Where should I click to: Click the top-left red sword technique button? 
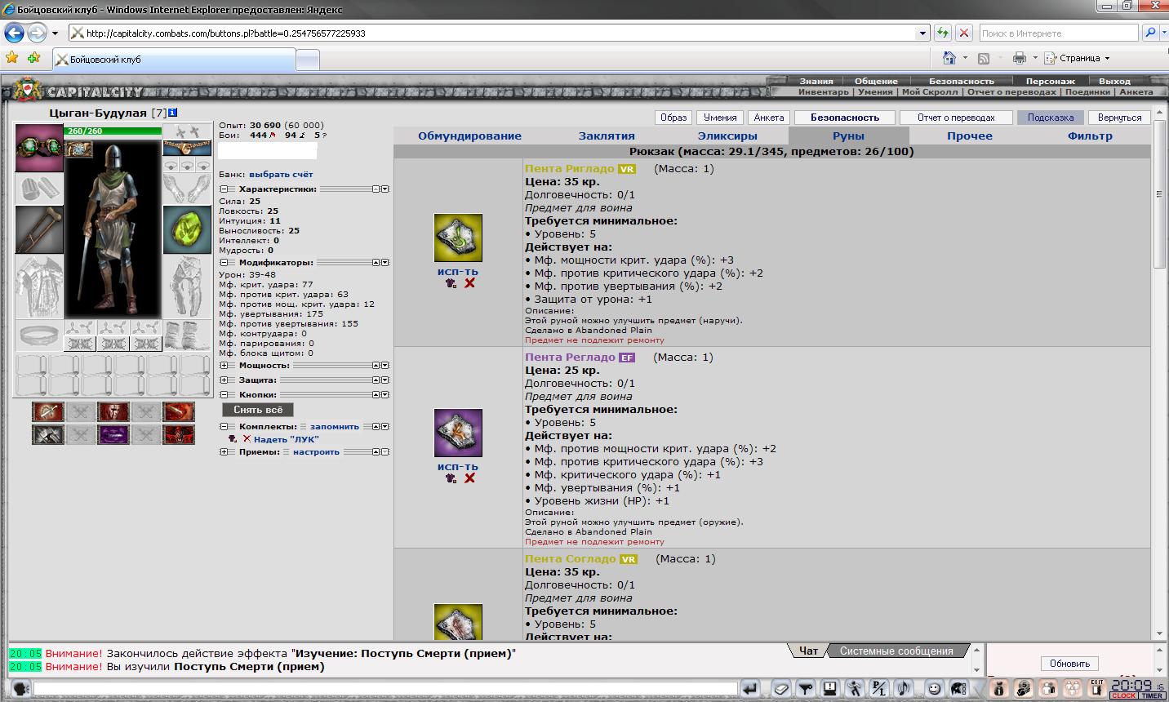pos(47,412)
